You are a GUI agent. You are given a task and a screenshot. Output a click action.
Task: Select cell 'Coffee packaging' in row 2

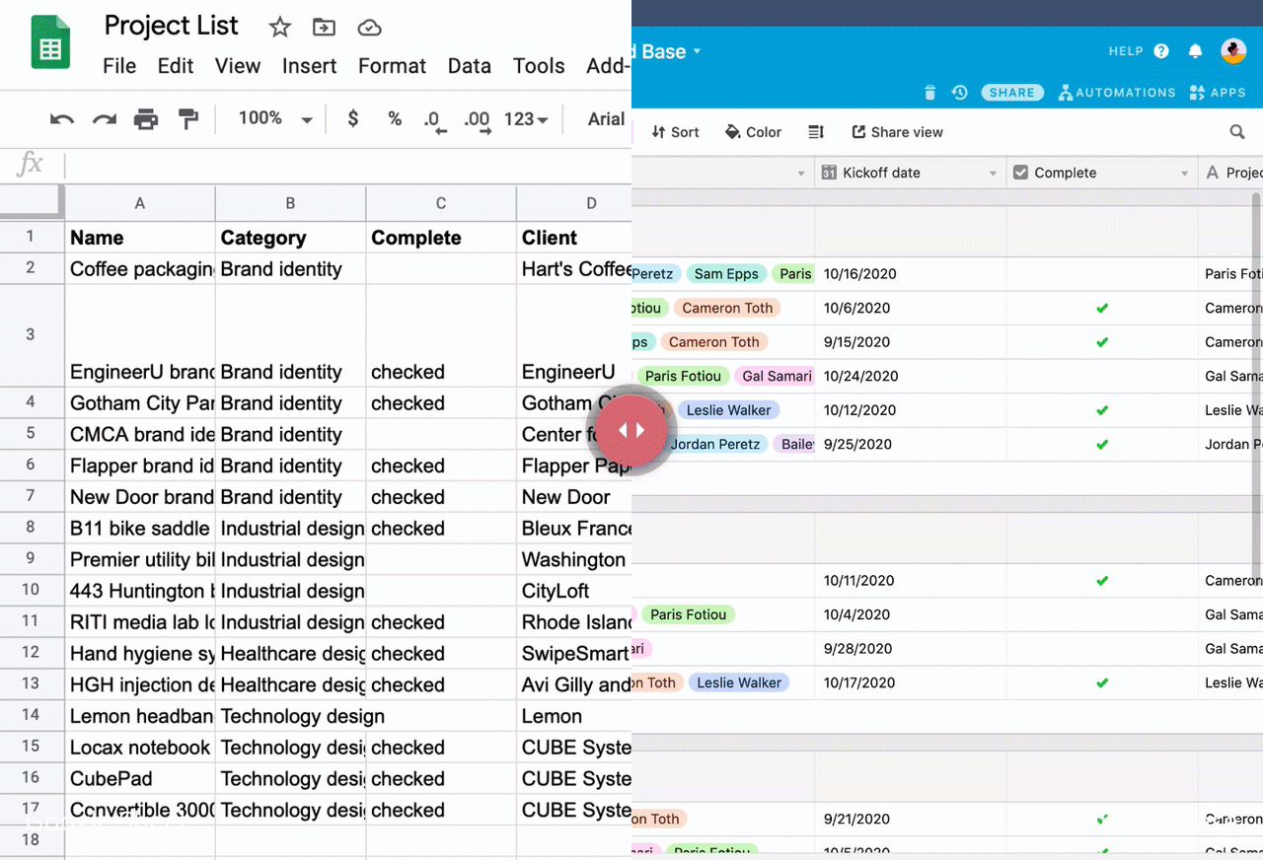coord(140,269)
